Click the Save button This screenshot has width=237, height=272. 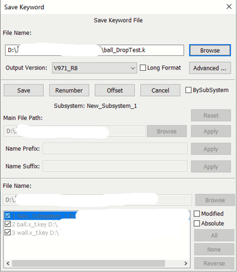24,90
